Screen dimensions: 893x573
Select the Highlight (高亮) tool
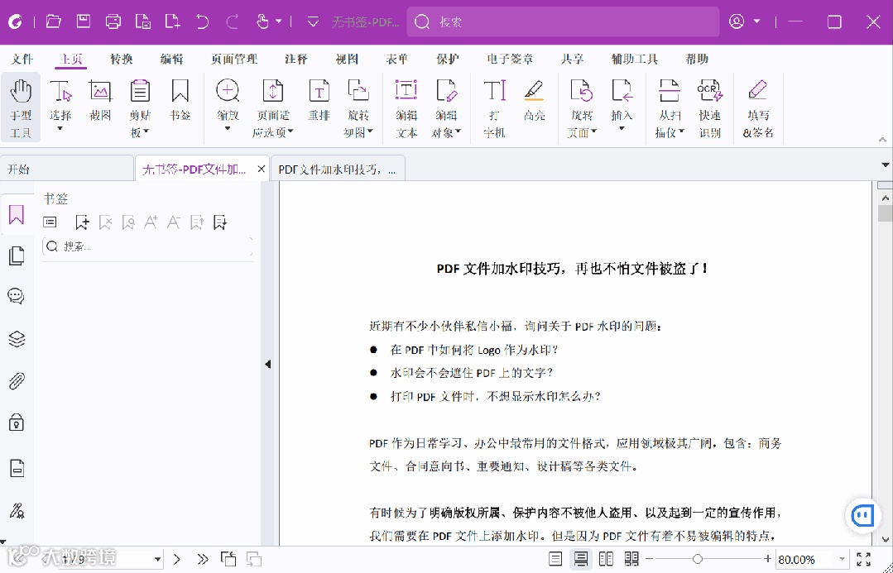pyautogui.click(x=534, y=101)
